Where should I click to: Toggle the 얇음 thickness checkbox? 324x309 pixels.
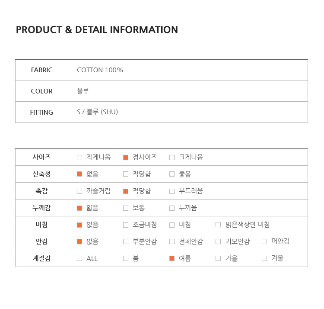pos(79,208)
